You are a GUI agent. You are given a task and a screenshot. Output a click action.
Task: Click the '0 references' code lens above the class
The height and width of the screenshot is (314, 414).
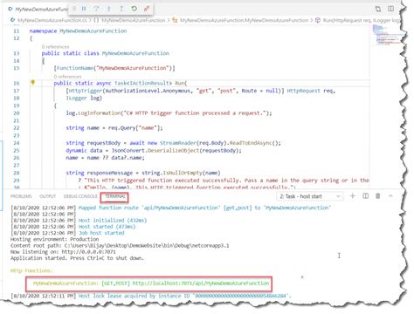(55, 46)
